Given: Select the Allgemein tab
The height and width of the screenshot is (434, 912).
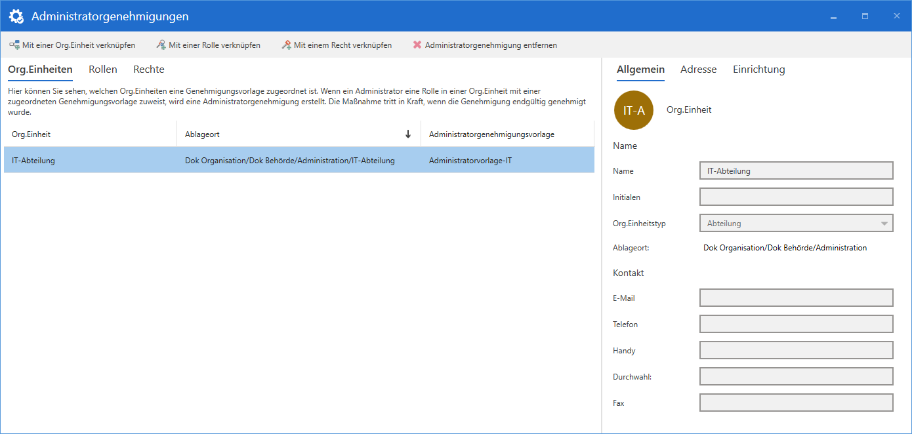Looking at the screenshot, I should click(640, 69).
